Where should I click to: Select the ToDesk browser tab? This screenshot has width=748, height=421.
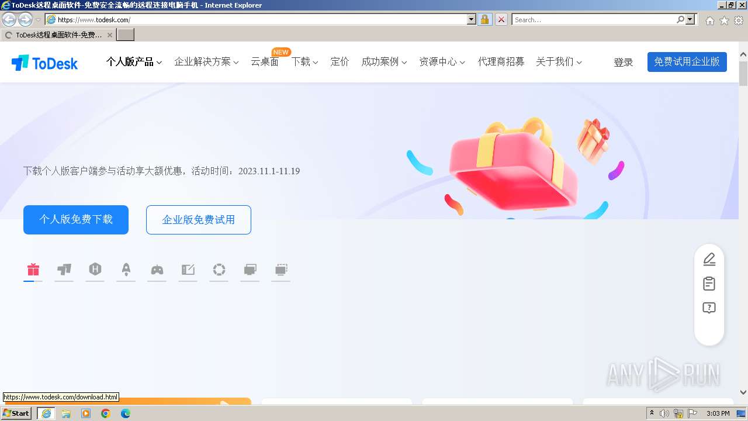(x=58, y=35)
